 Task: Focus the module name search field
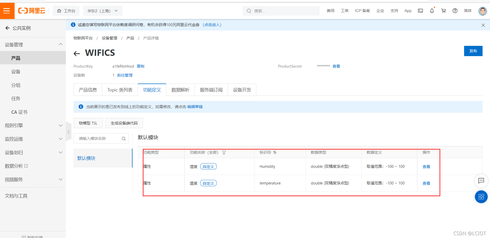(101, 138)
